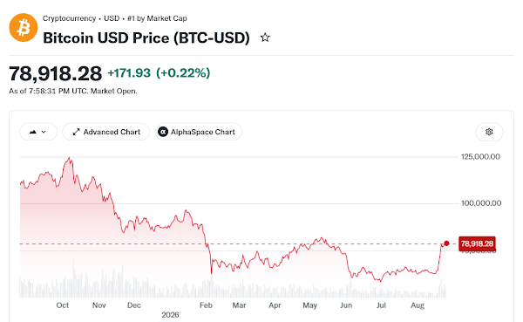The image size is (523, 322).
Task: Click the expand arrows icon in Advanced Chart
Action: click(x=76, y=132)
